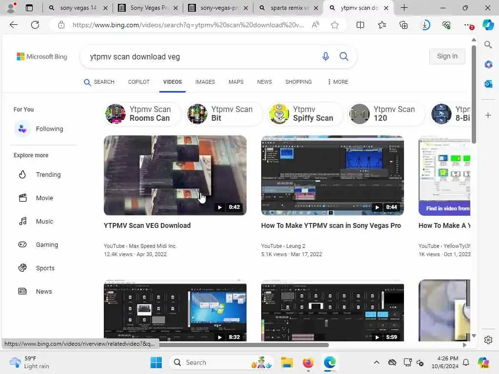
Task: Open How To Make YTPMV scan in Sony Vegas Pro title
Action: 331,225
